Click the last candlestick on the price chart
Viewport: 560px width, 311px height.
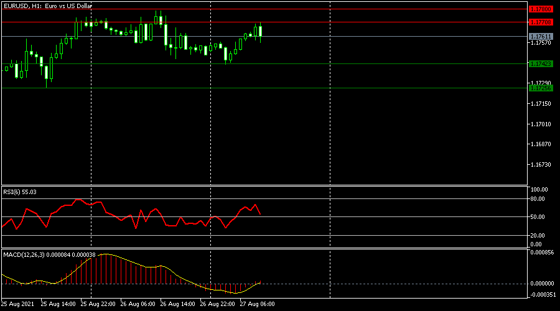[260, 32]
